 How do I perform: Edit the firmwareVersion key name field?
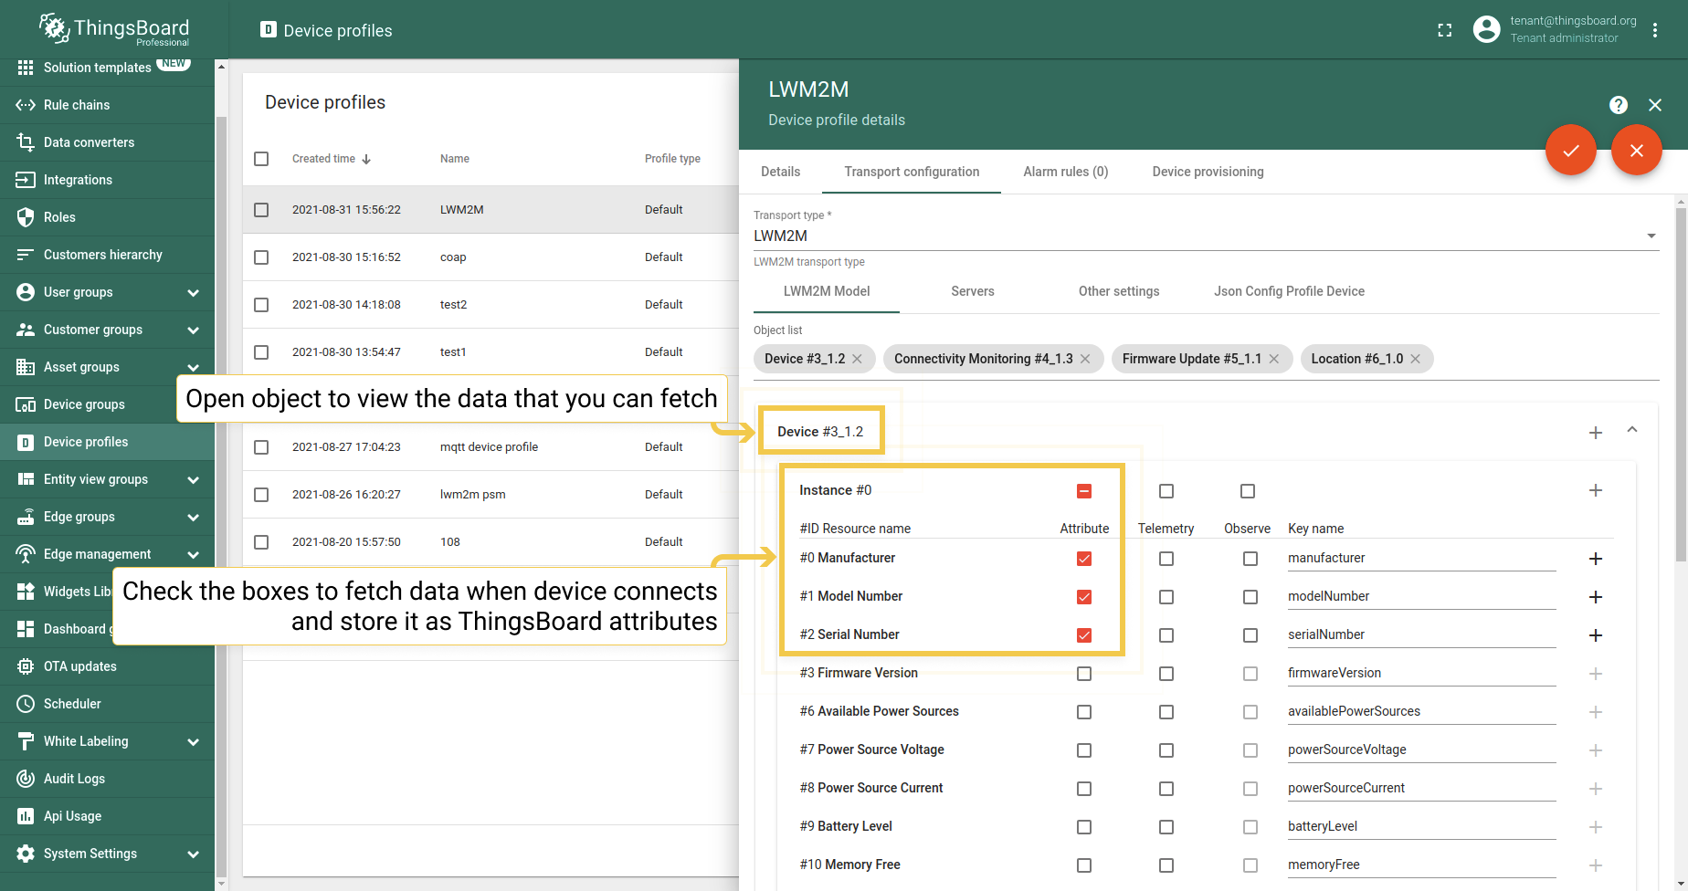(x=1421, y=673)
